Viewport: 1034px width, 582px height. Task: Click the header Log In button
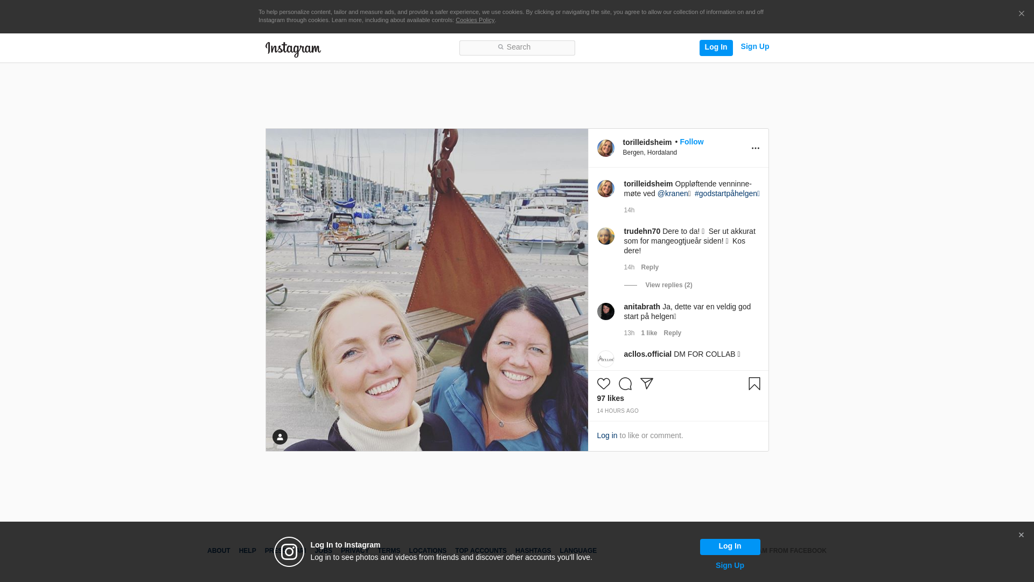coord(716,47)
